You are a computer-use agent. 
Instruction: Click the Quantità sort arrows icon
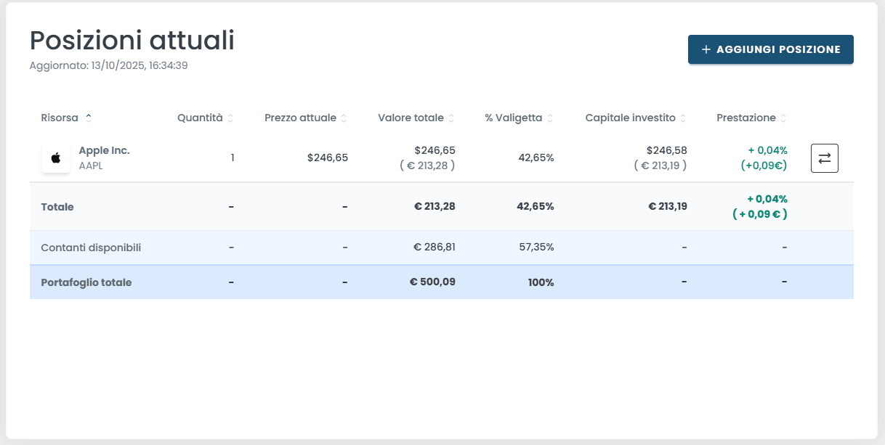tap(230, 118)
